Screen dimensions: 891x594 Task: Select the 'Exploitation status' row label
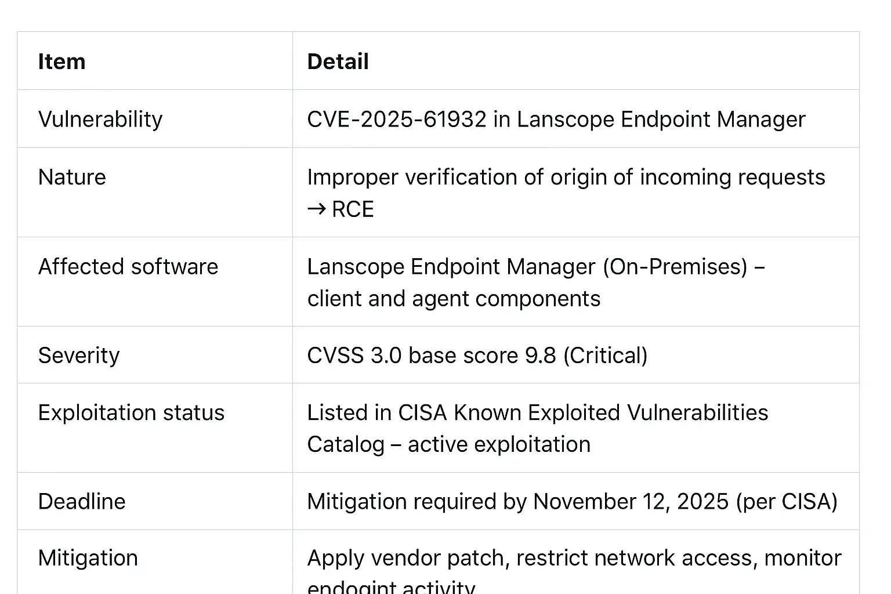click(131, 413)
